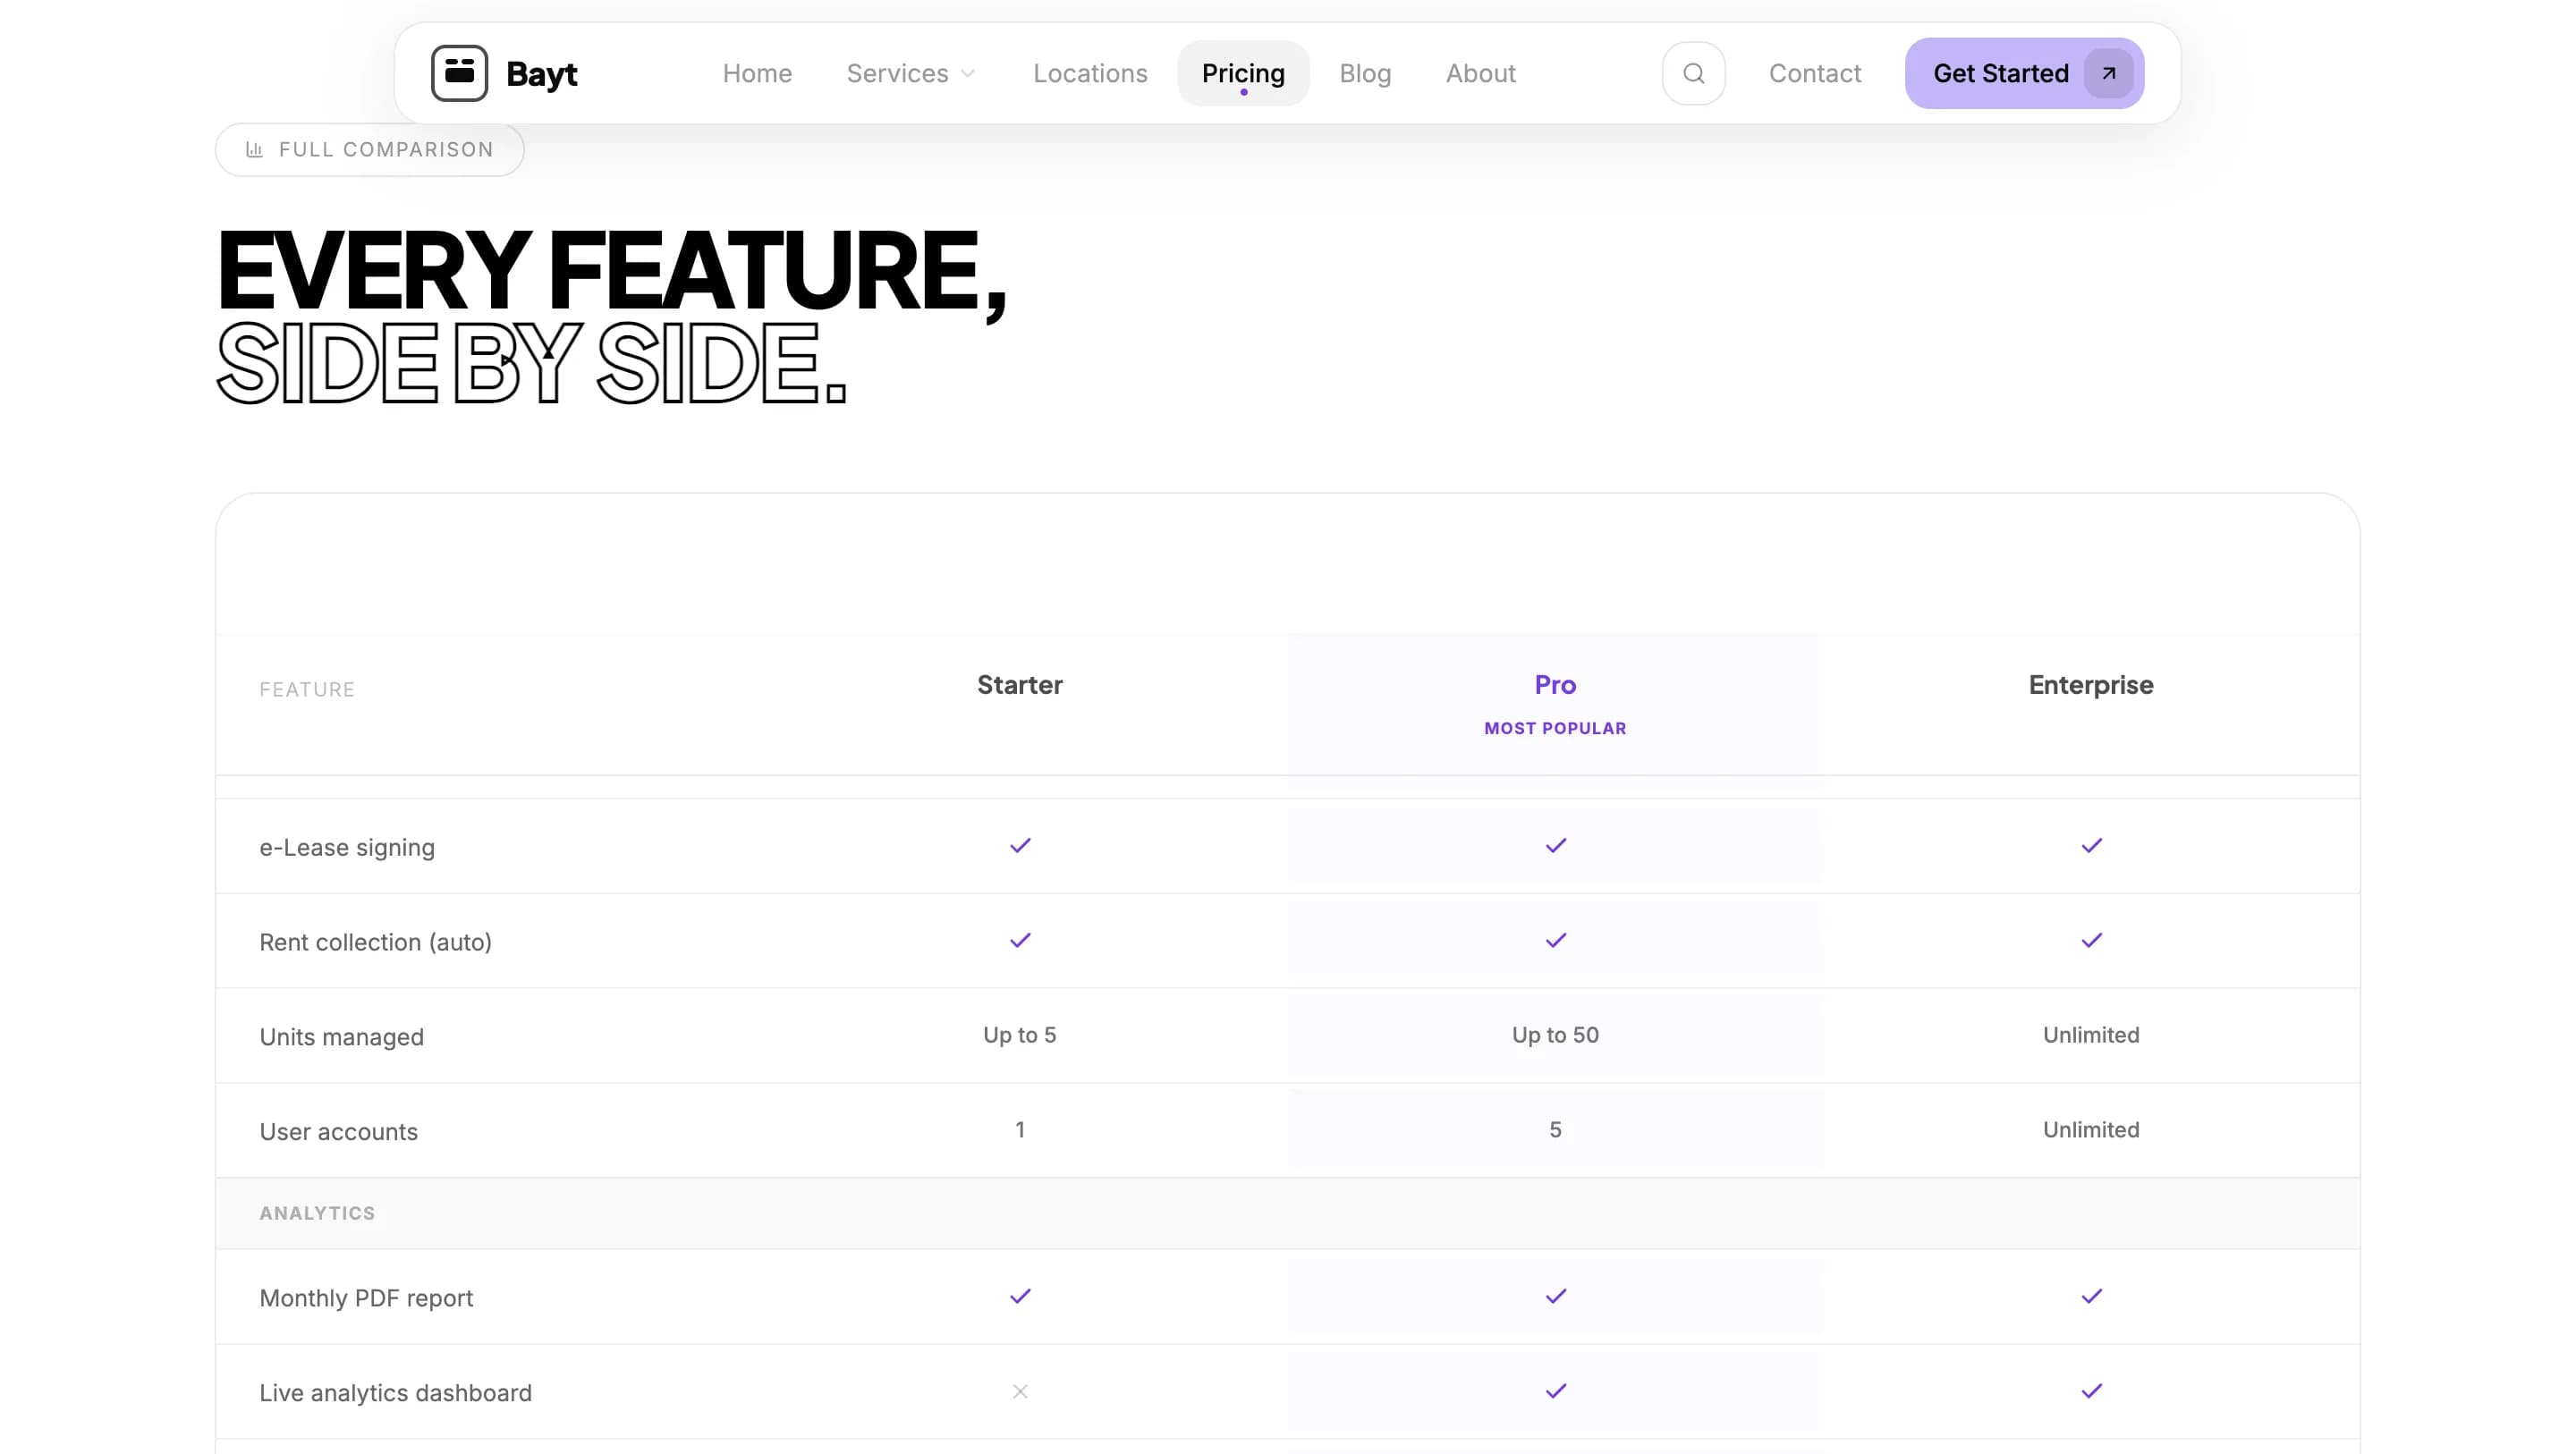
Task: Click the Get Started arrow icon
Action: pos(2108,73)
